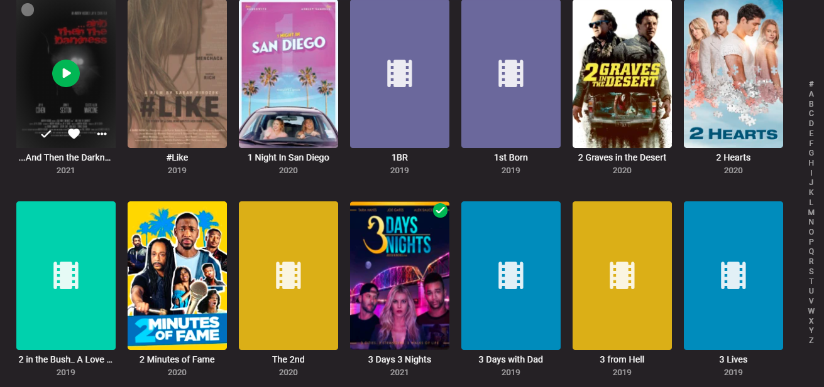Image resolution: width=824 pixels, height=387 pixels.
Task: Jump to letter S in alphabet index
Action: [811, 272]
